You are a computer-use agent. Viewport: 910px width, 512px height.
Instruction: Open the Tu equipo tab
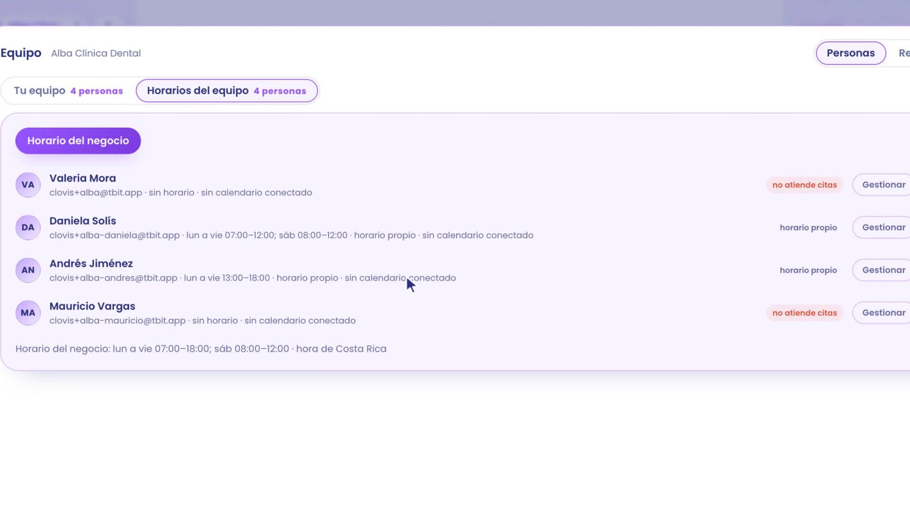coord(68,91)
